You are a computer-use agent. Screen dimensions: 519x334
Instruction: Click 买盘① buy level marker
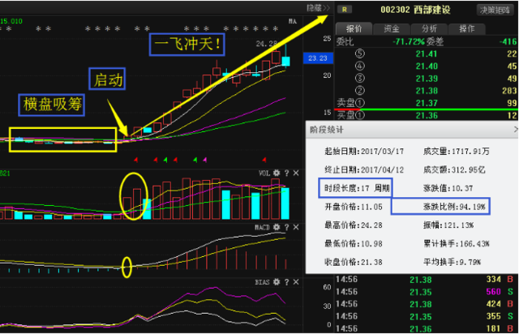coord(350,115)
